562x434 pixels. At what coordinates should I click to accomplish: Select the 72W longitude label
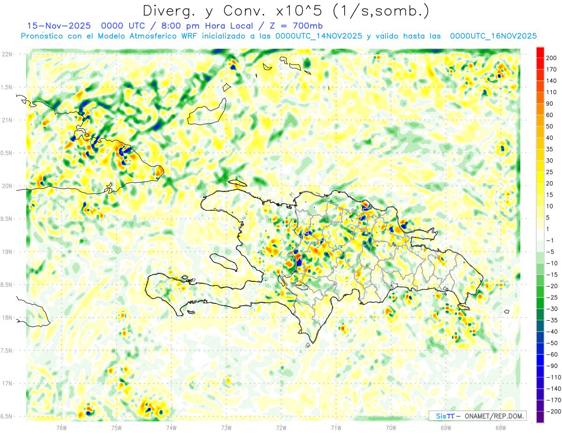(281, 428)
